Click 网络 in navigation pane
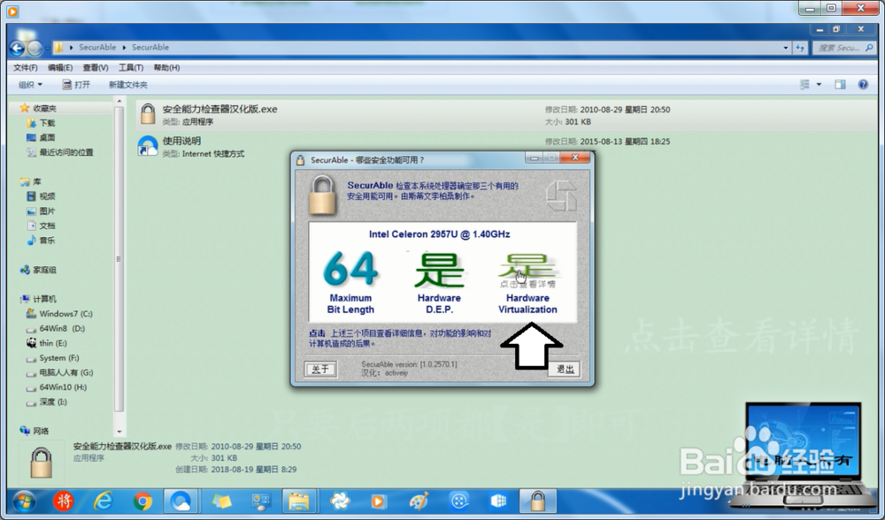The height and width of the screenshot is (520, 885). [41, 431]
